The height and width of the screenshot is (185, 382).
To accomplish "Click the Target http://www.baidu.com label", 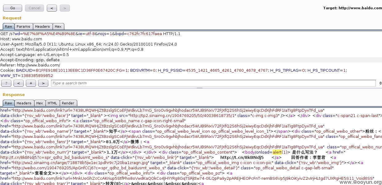I will (x=352, y=8).
